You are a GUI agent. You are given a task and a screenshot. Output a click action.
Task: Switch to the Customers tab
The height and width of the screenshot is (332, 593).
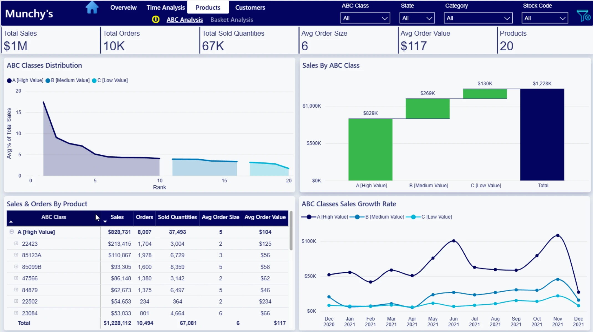[x=250, y=7]
